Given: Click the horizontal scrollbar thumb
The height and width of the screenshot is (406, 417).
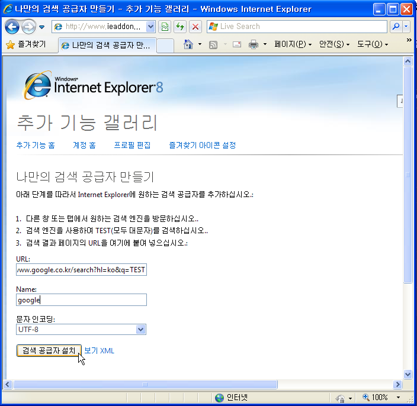Looking at the screenshot, I should click(145, 385).
